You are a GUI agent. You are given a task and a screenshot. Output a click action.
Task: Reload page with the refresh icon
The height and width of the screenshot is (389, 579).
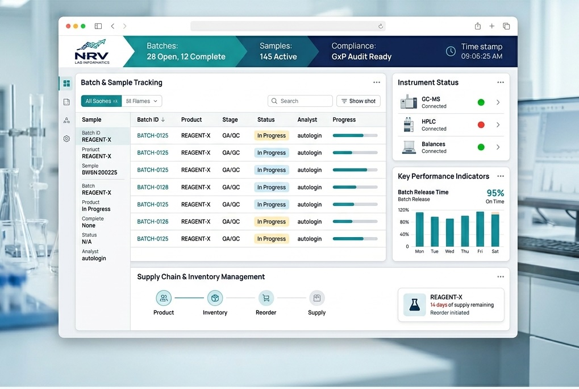click(380, 26)
